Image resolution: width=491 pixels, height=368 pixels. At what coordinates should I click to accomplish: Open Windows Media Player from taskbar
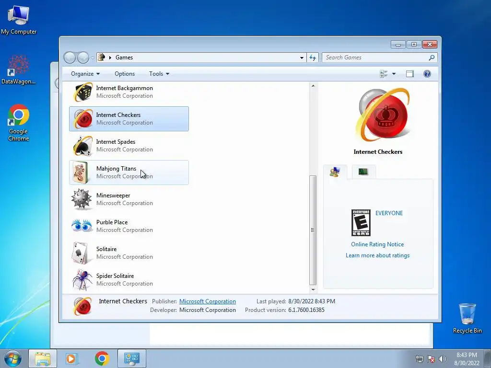[x=72, y=358]
